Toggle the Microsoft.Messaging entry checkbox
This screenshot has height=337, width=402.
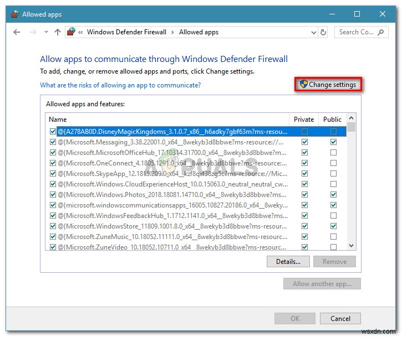point(53,142)
